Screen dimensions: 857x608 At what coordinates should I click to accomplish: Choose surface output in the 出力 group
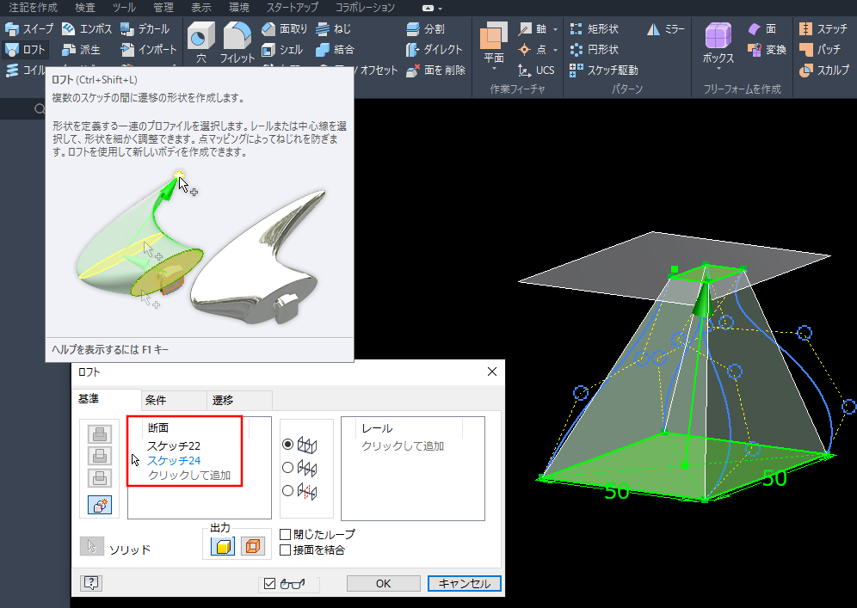[251, 546]
